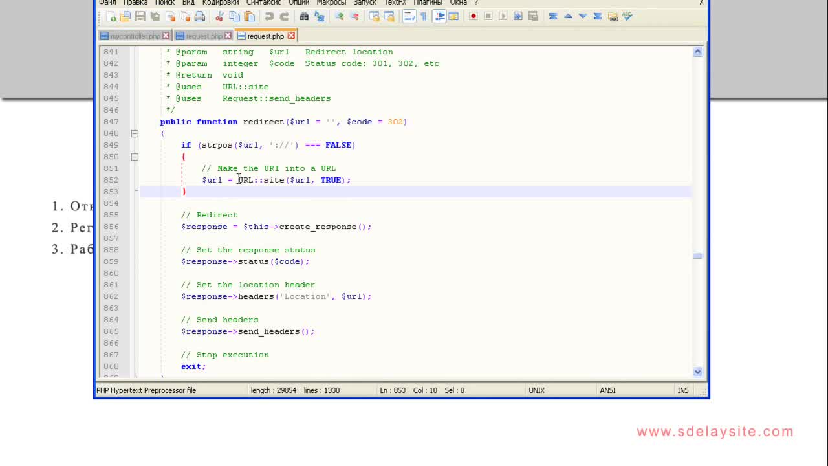Click UNIX line ending in status bar

[536, 390]
